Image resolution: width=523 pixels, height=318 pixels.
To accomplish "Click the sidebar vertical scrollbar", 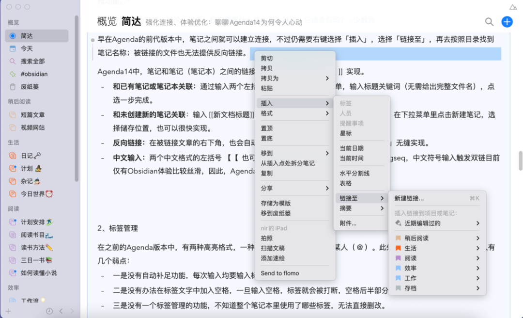I will click(77, 98).
